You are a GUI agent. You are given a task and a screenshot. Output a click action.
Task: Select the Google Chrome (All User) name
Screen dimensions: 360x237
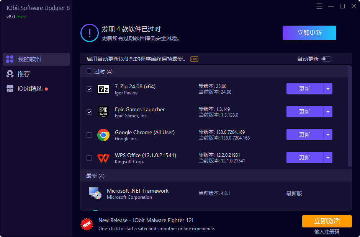tap(145, 132)
